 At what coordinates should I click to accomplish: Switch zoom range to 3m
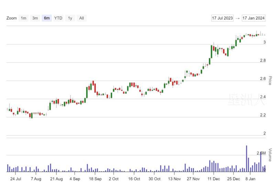[35, 18]
